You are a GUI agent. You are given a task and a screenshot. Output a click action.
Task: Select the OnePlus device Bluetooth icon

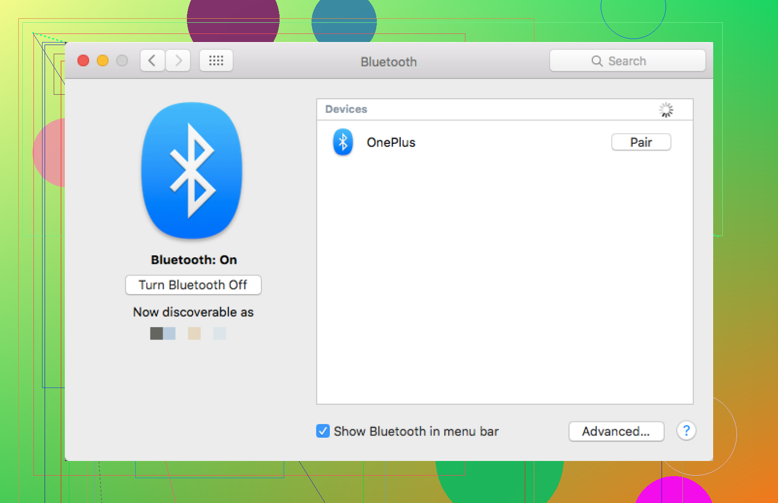click(x=343, y=142)
